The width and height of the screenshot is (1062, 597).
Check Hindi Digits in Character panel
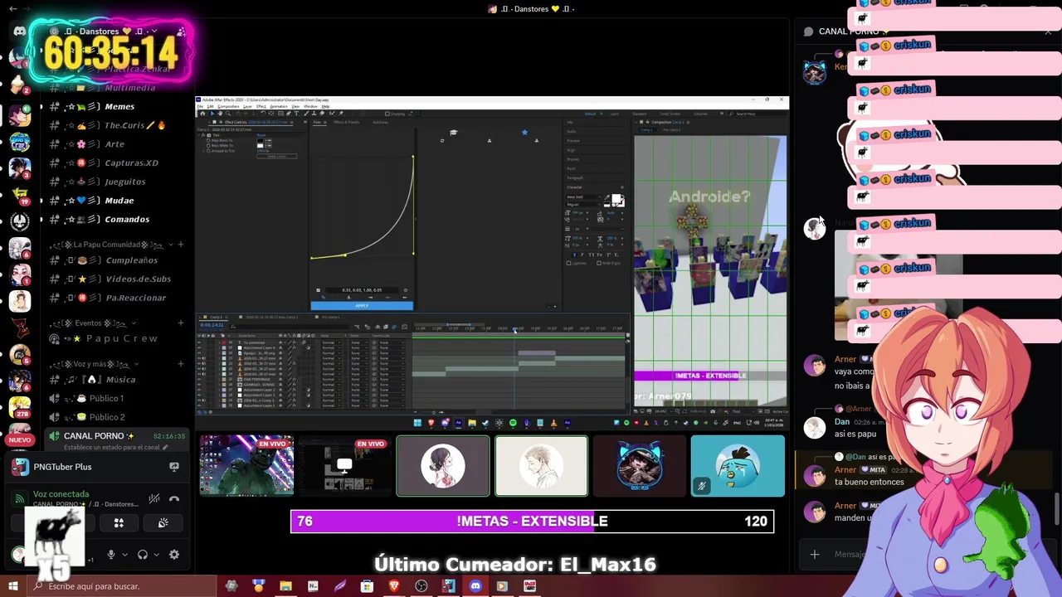[x=599, y=263]
